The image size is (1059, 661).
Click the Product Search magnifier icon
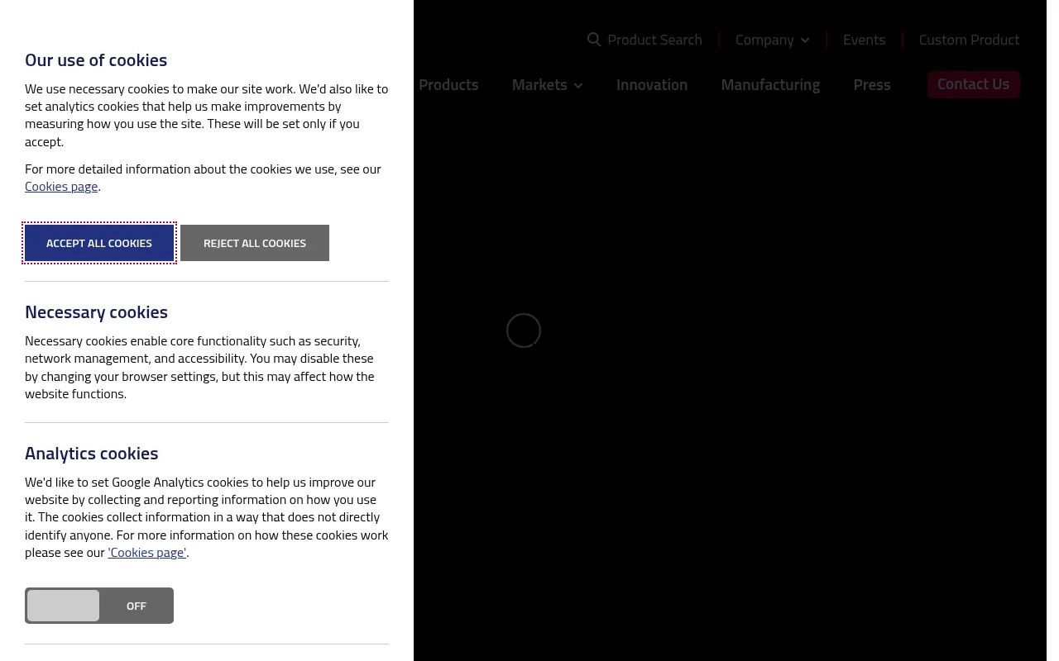[594, 39]
